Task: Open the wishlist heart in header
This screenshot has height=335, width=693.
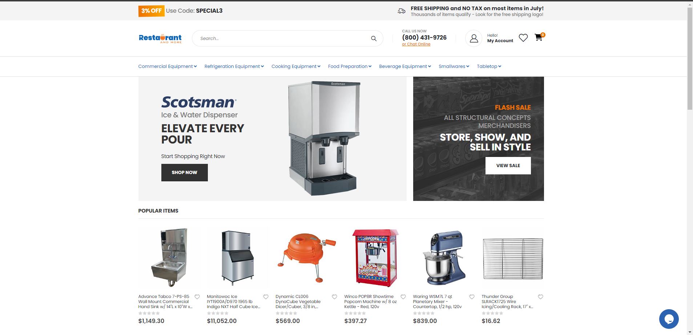Action: (523, 38)
